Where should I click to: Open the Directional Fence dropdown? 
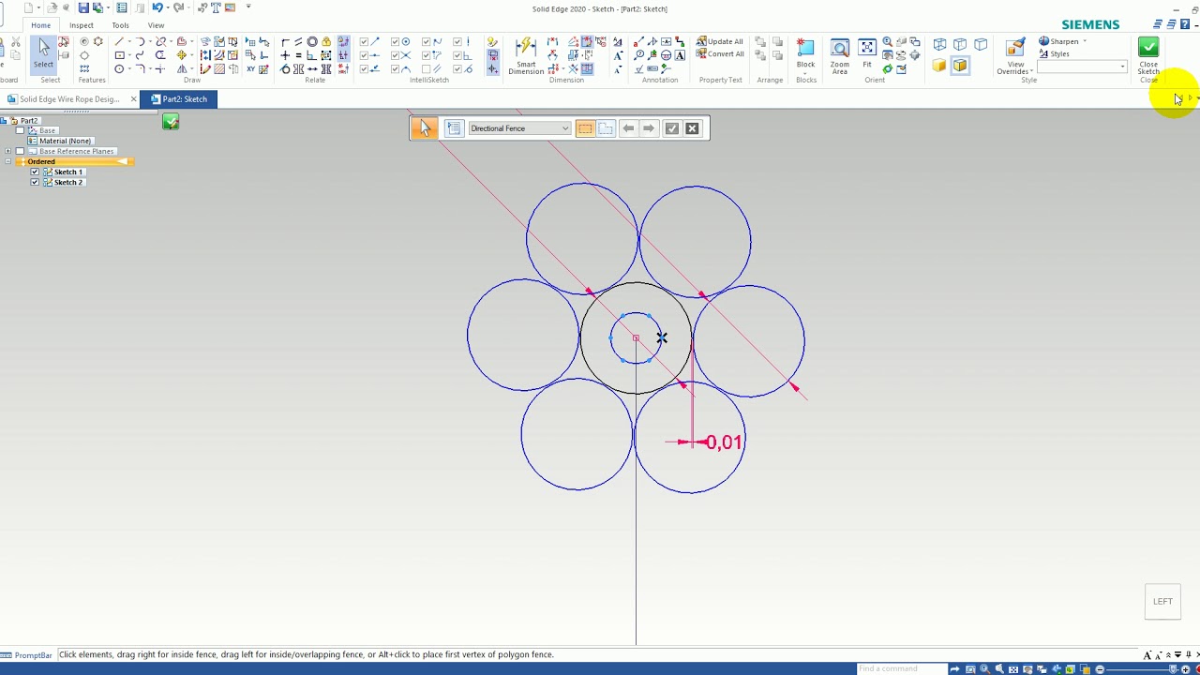[518, 128]
